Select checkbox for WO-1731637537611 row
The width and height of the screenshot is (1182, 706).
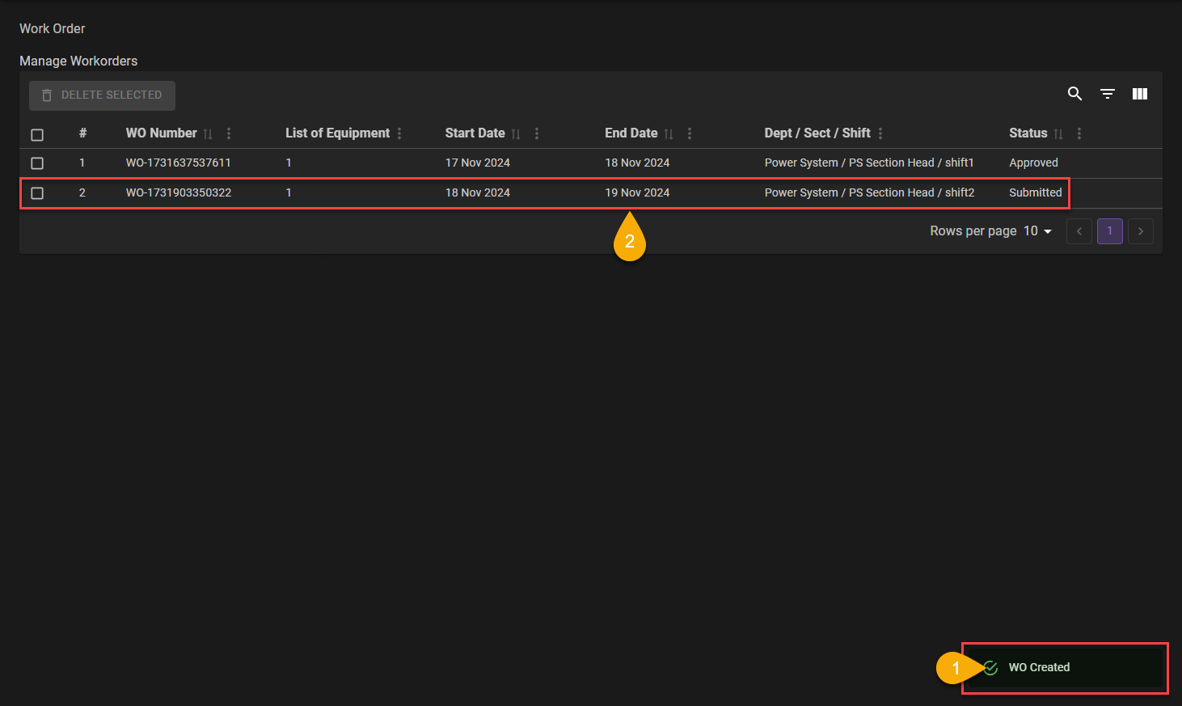[37, 163]
